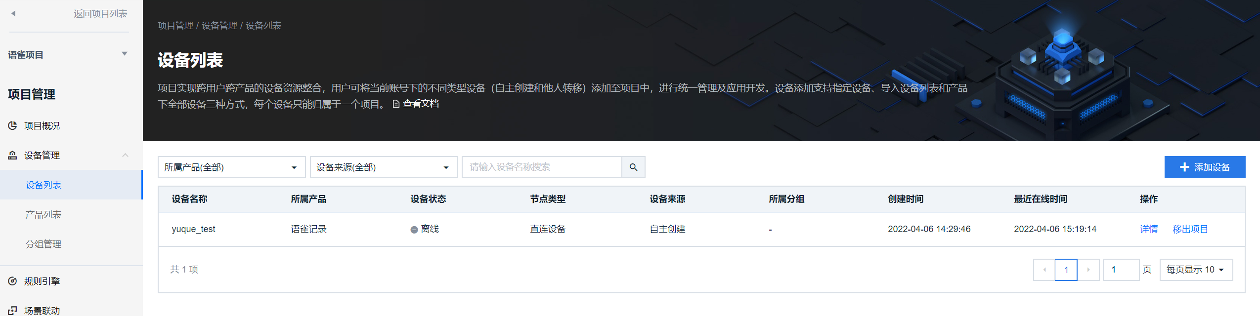This screenshot has width=1260, height=316.
Task: Click 设备管理 in the breadcrumb
Action: pyautogui.click(x=219, y=26)
